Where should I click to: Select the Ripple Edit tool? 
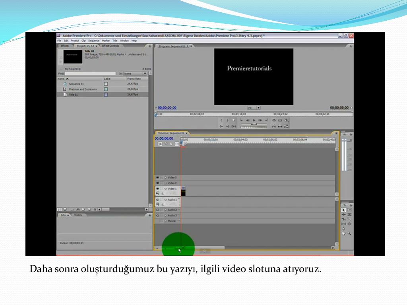[344, 214]
